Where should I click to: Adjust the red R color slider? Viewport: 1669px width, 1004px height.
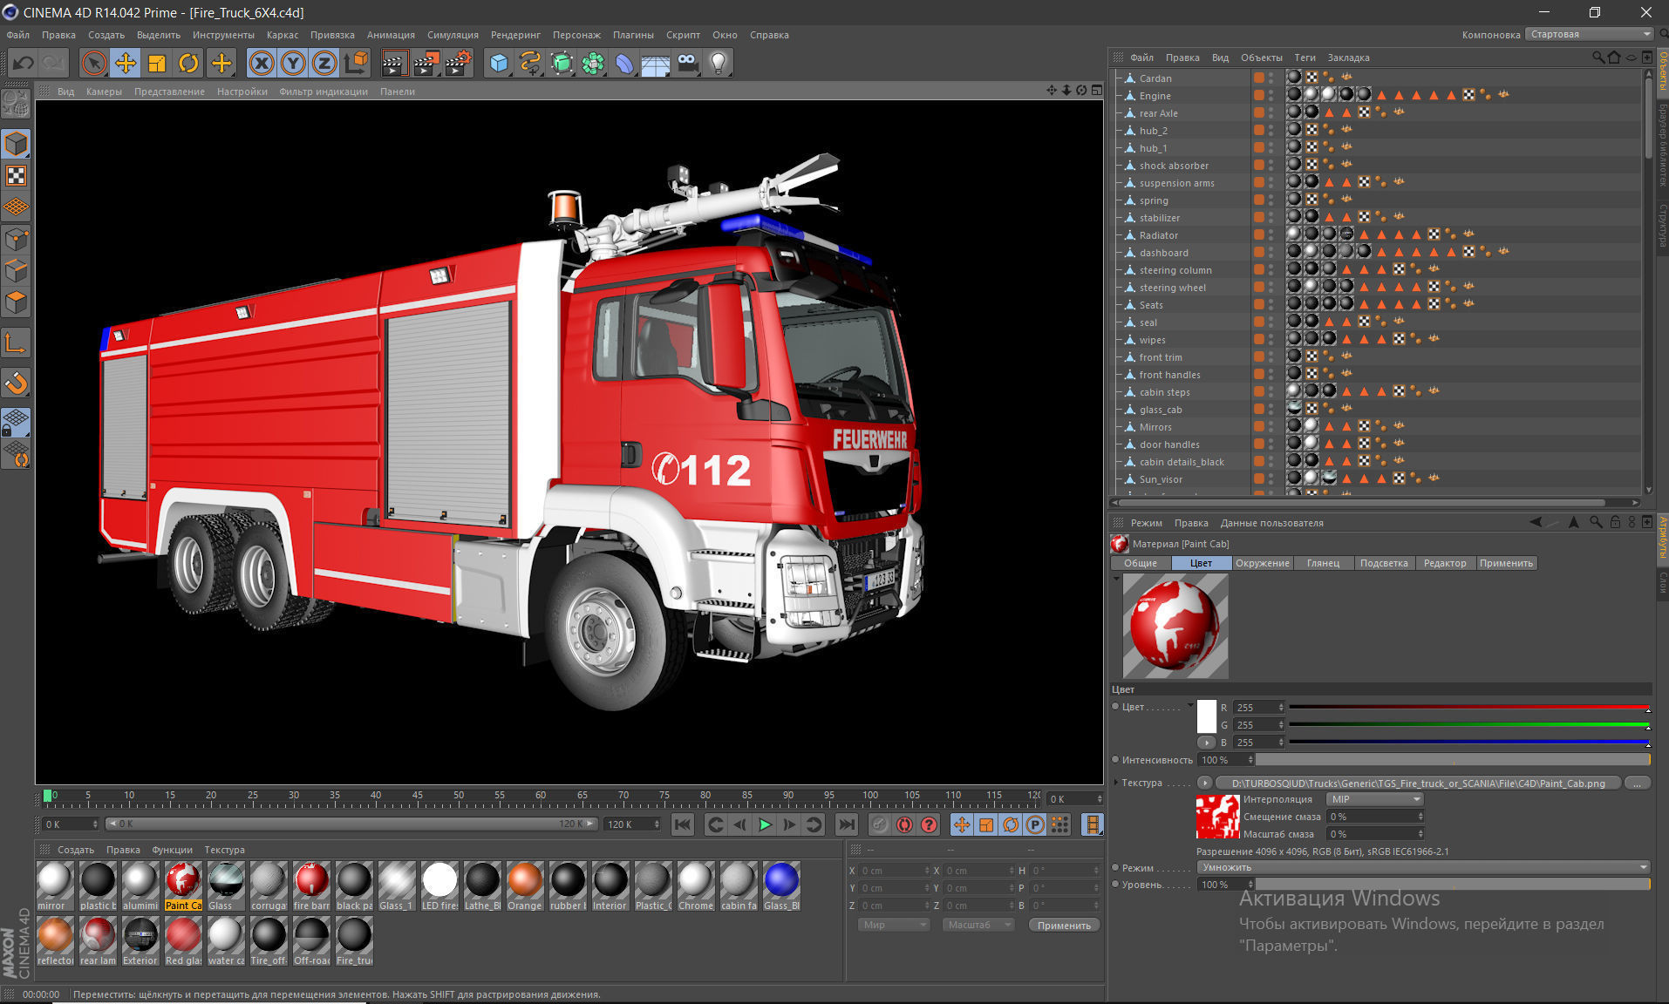coord(1469,708)
